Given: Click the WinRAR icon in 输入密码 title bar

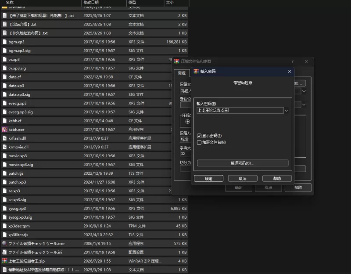Looking at the screenshot, I should click(x=196, y=71).
